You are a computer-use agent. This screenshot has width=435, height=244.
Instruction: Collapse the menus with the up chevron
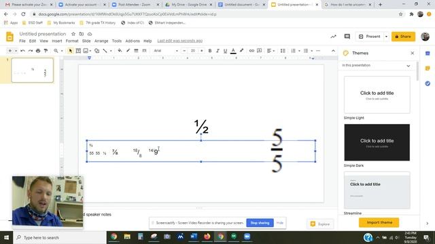pos(333,51)
